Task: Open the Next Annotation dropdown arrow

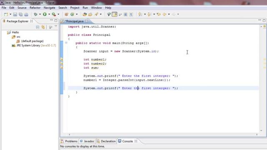Action: 145,15
